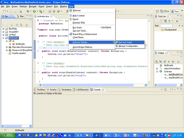
Task: Expand import declarations in Outline
Action: point(157,68)
